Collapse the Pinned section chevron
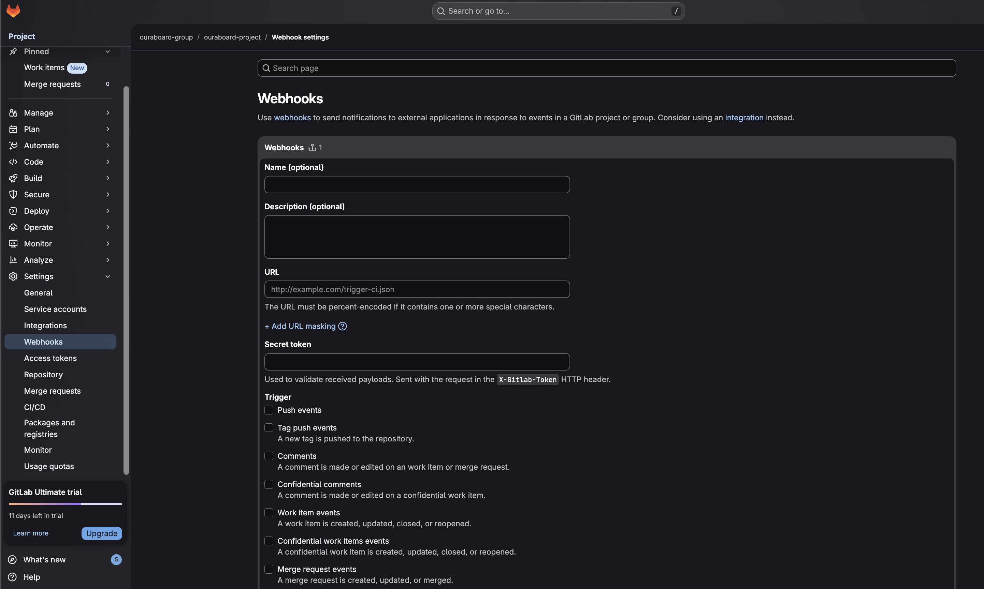984x589 pixels. click(x=107, y=51)
